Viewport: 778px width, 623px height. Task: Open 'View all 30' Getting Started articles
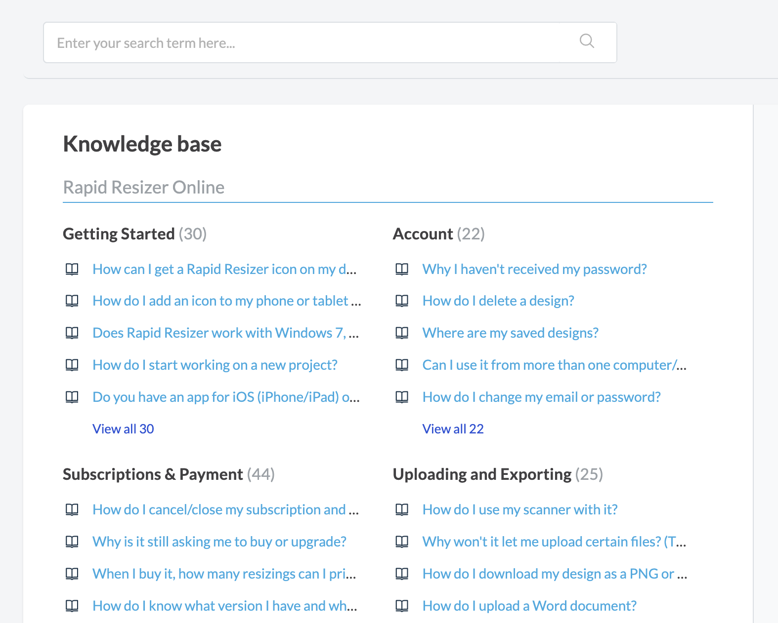pos(123,429)
